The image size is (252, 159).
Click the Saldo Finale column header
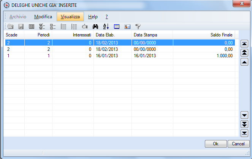[x=203, y=35]
